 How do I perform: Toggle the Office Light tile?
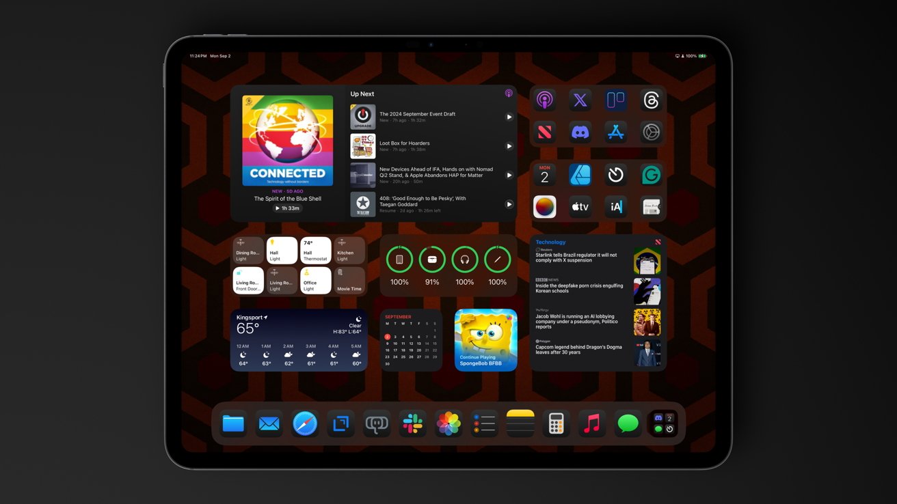316,281
